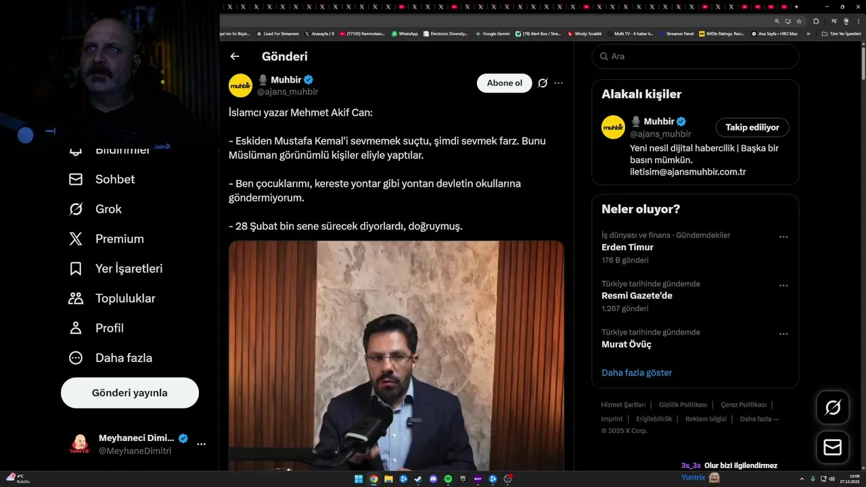Open the Muhbir profile avatar on the post

pyautogui.click(x=240, y=86)
